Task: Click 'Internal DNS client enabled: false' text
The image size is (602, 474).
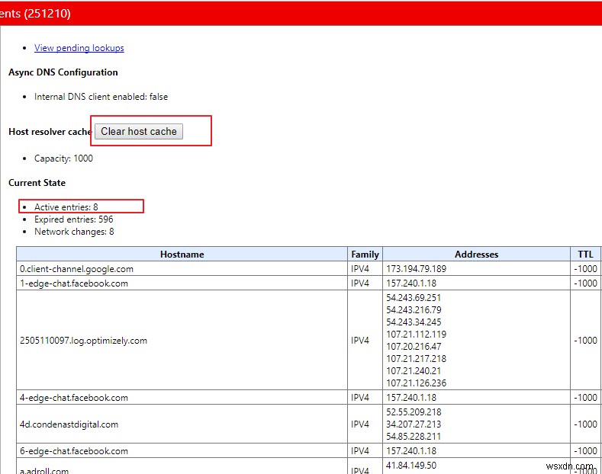Action: click(x=101, y=97)
